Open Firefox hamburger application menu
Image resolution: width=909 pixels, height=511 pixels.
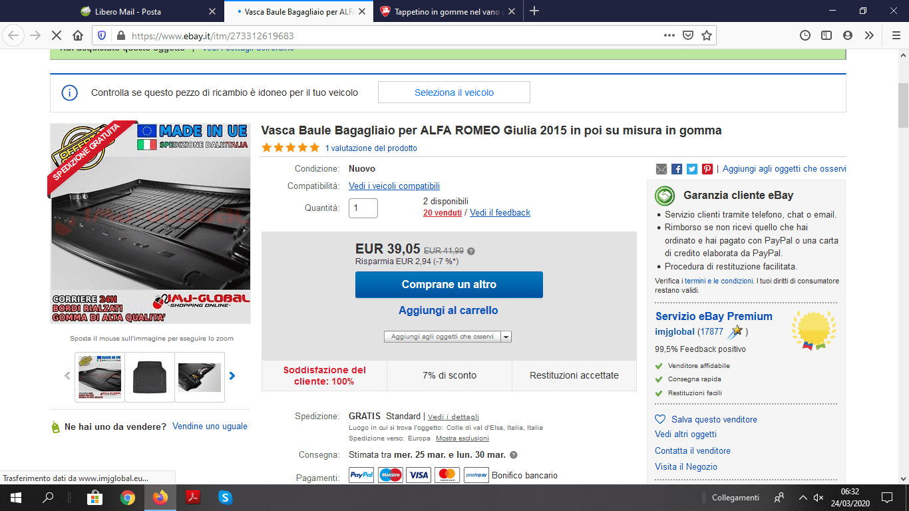[x=896, y=35]
